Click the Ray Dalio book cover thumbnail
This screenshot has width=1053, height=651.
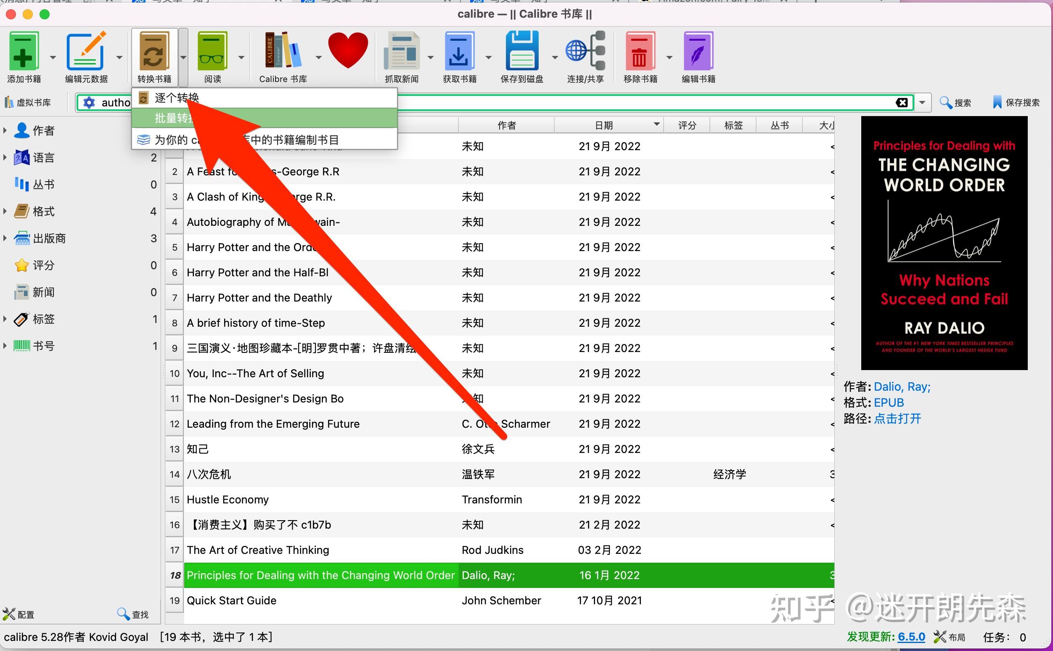944,243
